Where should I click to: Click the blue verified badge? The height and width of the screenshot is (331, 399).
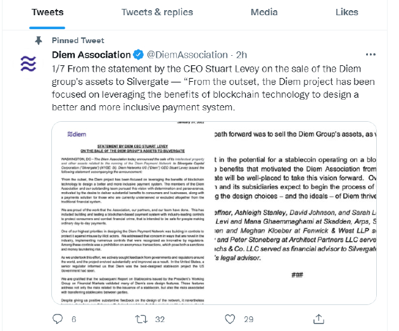(138, 55)
